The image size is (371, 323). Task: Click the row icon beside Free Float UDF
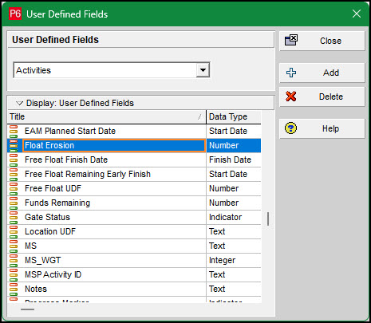(x=14, y=188)
